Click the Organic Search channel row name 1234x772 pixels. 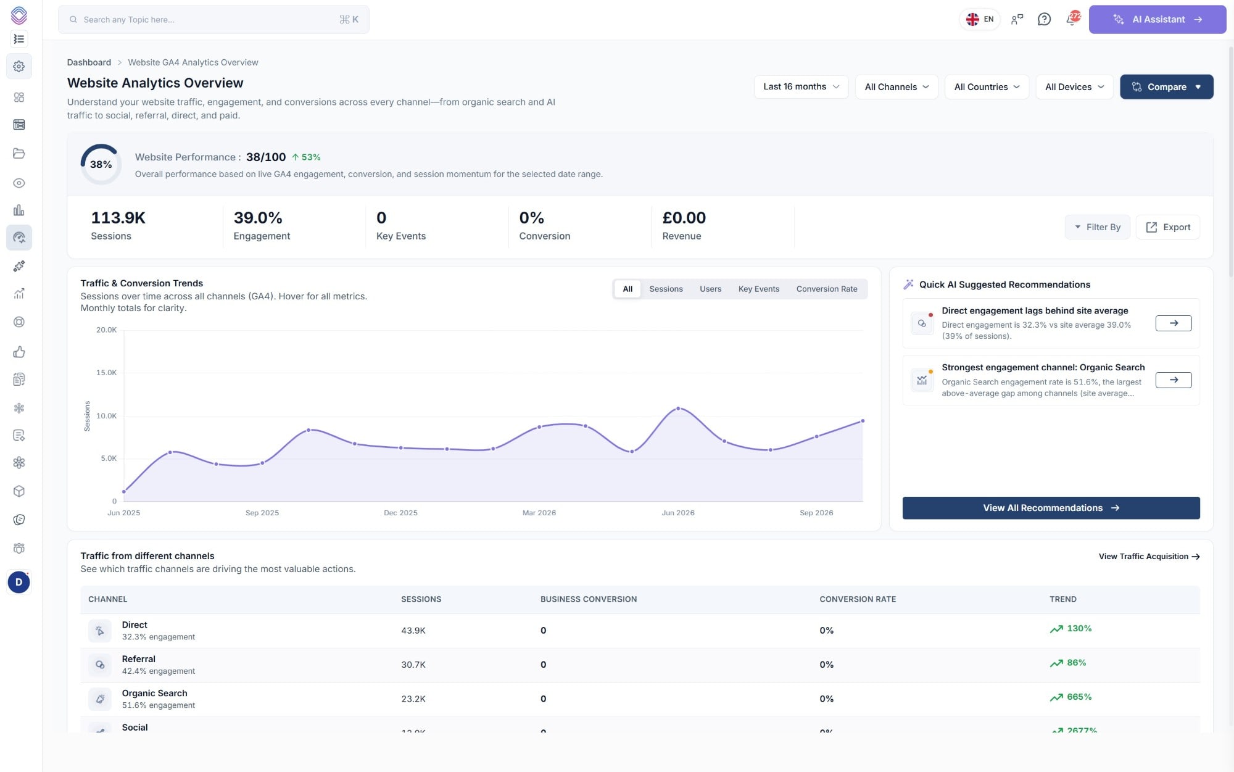tap(154, 693)
